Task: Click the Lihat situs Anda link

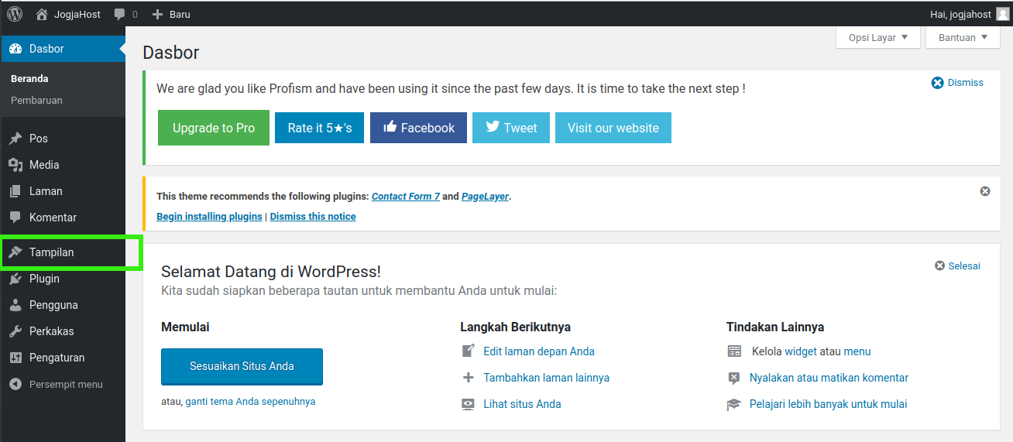Action: (522, 404)
